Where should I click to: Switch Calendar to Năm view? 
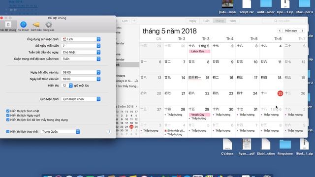click(x=233, y=21)
